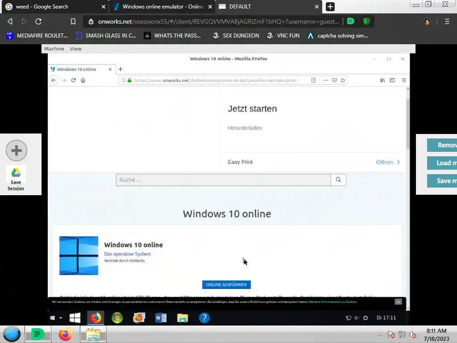This screenshot has height=343, width=457.
Task: Open the profile avatar in browser toolbar
Action: point(427,21)
